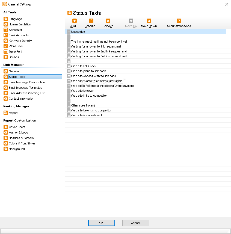Confirm settings with the OK button
The height and width of the screenshot is (234, 231).
click(102, 223)
